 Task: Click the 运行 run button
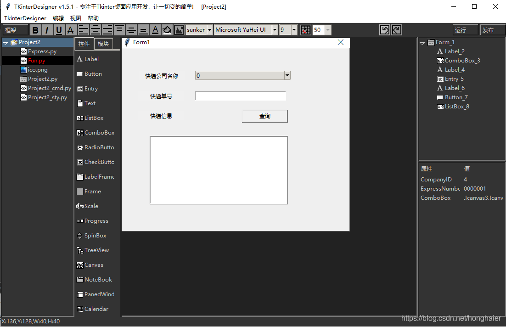tap(465, 30)
